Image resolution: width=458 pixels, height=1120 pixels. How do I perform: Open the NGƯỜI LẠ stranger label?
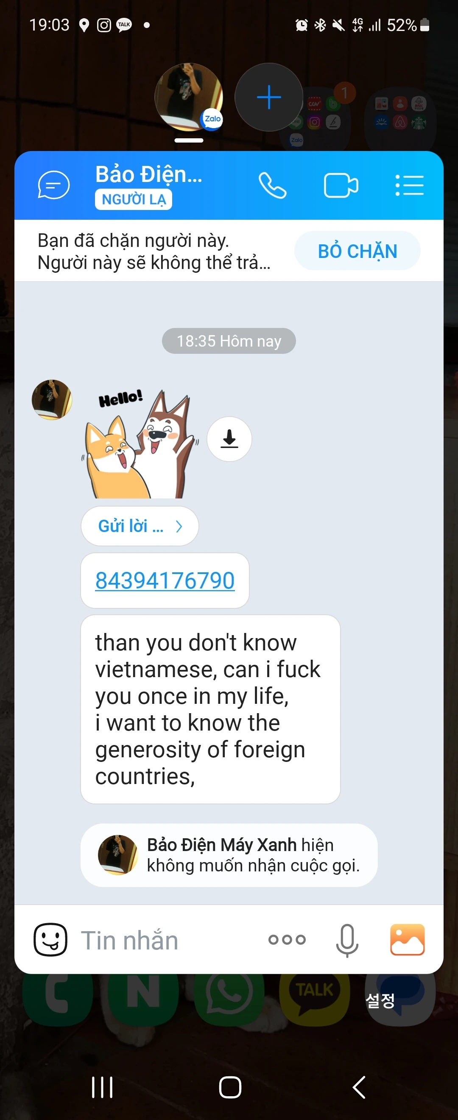click(x=134, y=199)
